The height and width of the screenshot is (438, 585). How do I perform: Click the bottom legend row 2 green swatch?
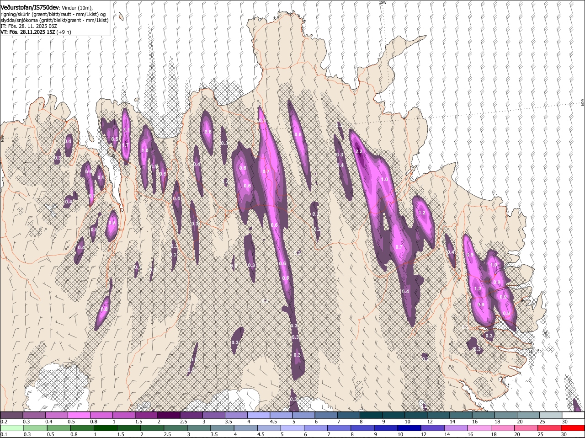click(x=152, y=428)
